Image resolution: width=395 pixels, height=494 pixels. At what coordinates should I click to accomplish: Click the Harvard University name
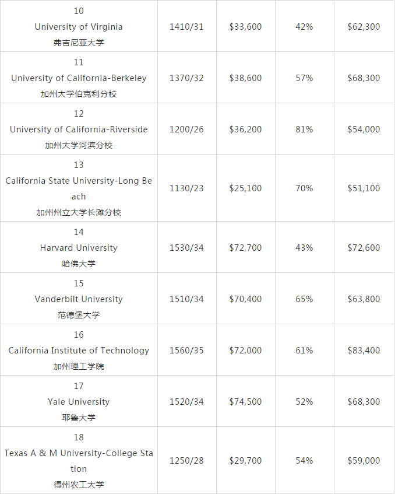coord(79,248)
